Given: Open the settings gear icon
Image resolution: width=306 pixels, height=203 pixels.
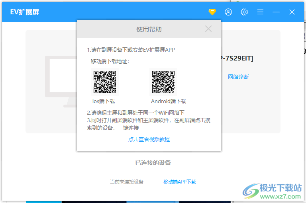Looking at the screenshot, I should [244, 12].
